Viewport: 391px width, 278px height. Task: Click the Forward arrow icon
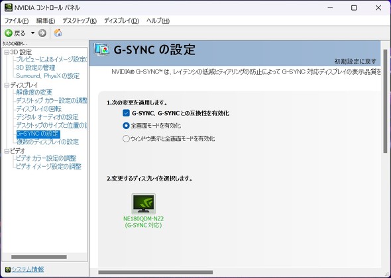click(x=42, y=33)
